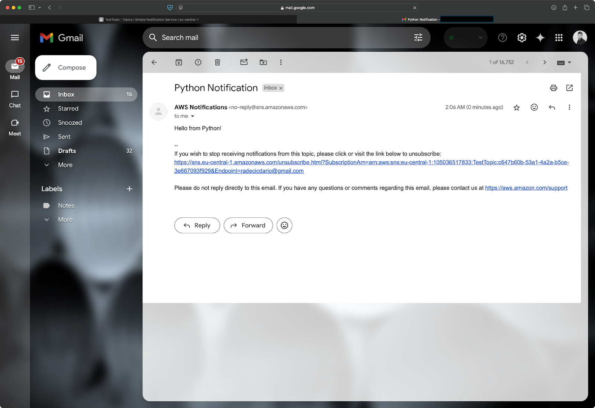Go back with the Safari back arrow
This screenshot has width=595, height=408.
[49, 7]
